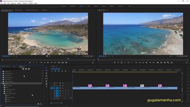Screen dimensions: 190x107
Task: Filter YUV effects in Effects panel
Action: click(x=29, y=69)
